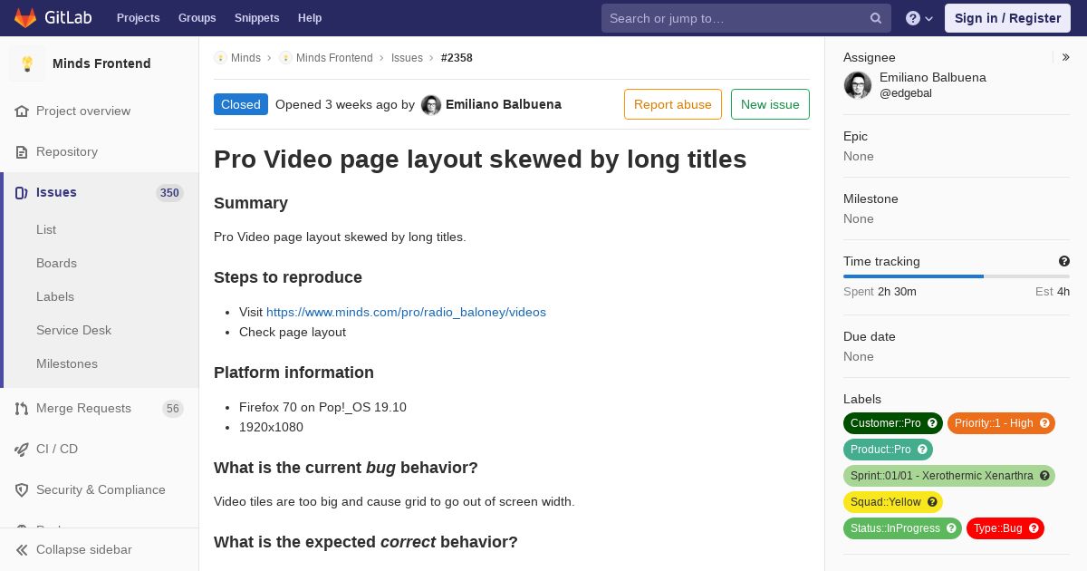
Task: Click the Status::InProgress help icon
Action: [x=951, y=528]
